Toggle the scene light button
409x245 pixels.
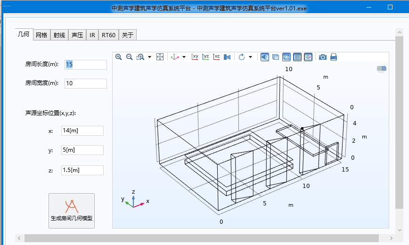[265, 57]
